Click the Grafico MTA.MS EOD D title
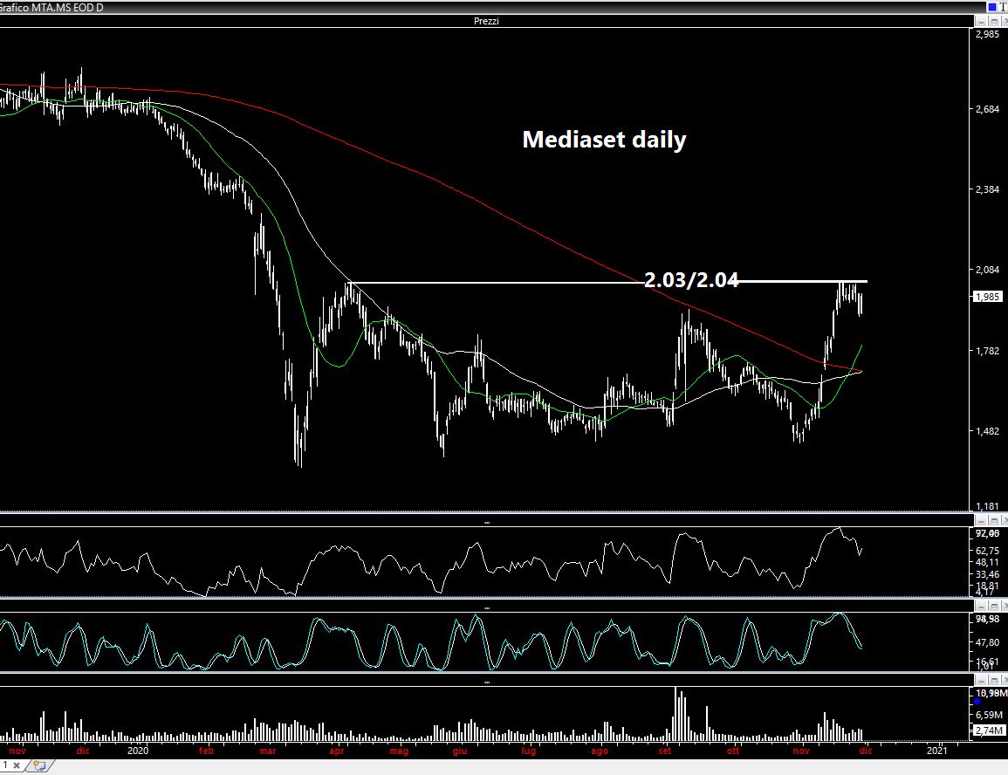The image size is (1008, 775). [x=51, y=8]
